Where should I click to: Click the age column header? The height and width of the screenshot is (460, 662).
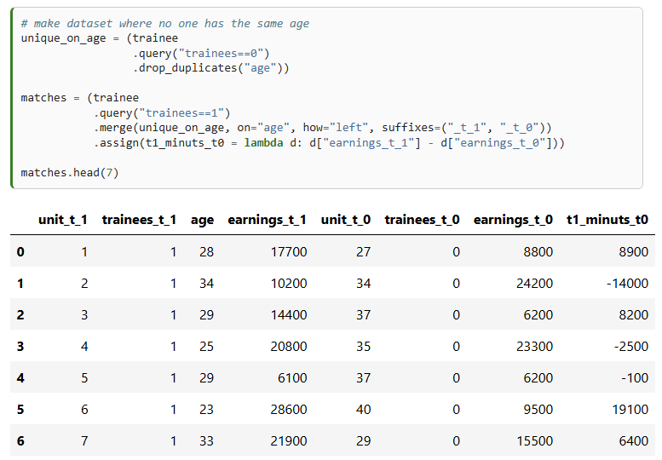click(202, 221)
